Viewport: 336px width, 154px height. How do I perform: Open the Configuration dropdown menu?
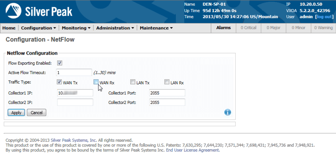tap(39, 28)
